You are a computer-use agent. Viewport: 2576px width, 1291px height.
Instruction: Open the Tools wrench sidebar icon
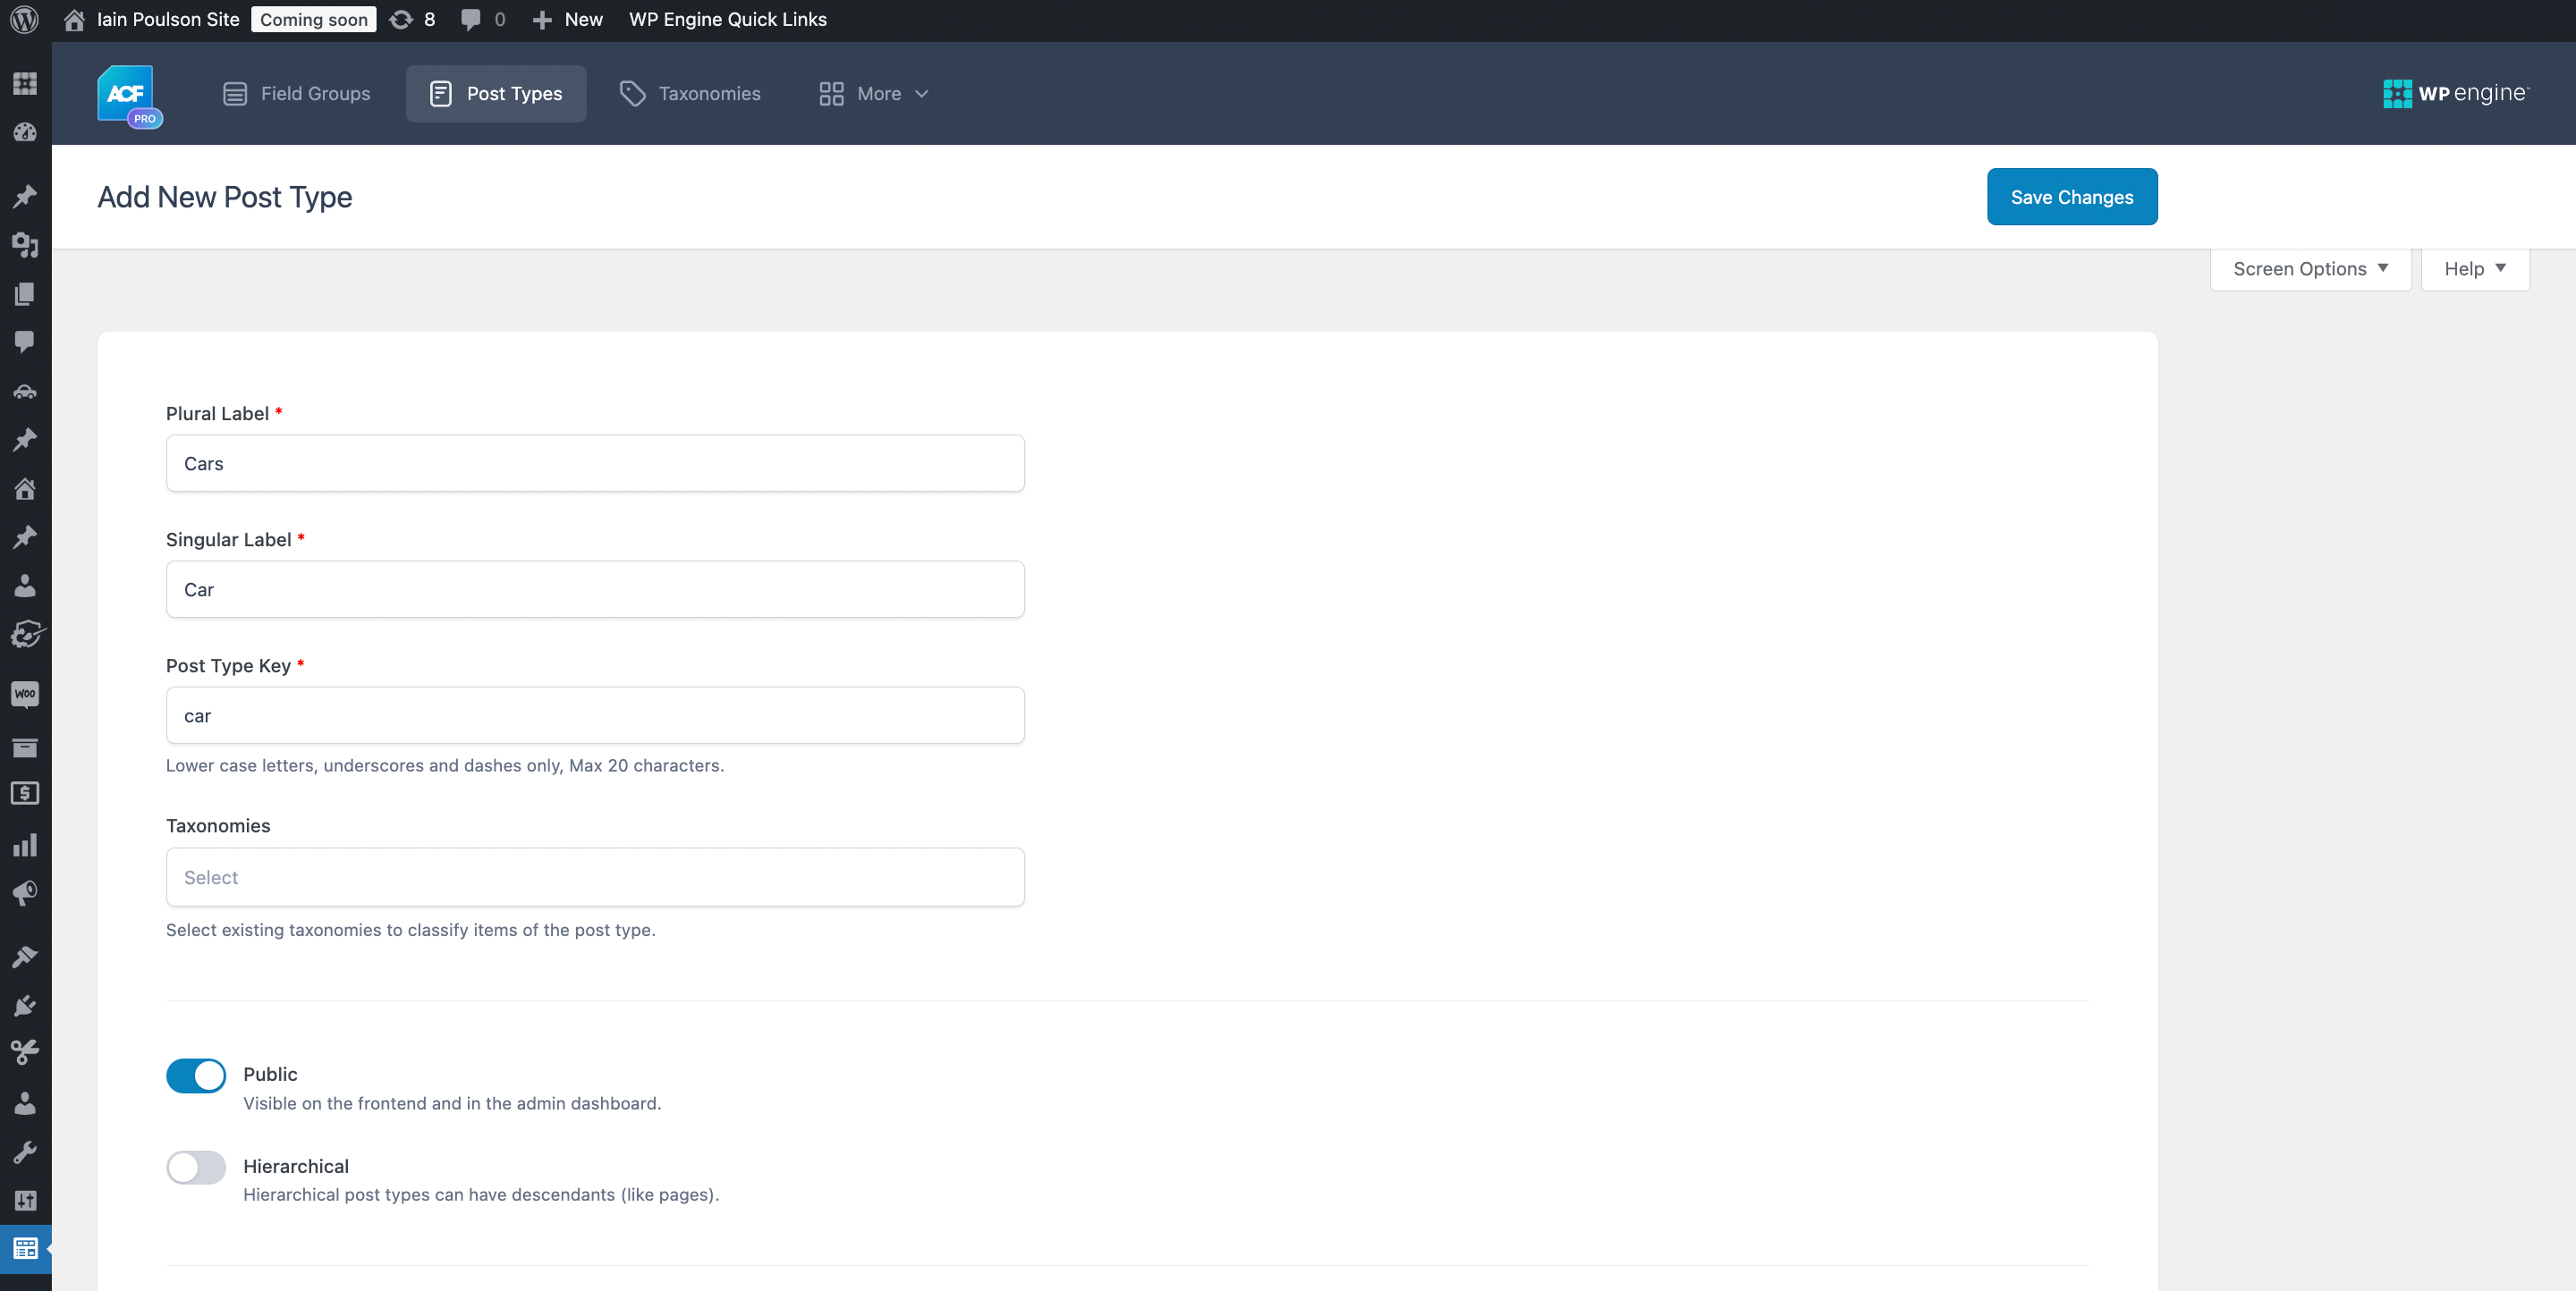click(25, 1152)
